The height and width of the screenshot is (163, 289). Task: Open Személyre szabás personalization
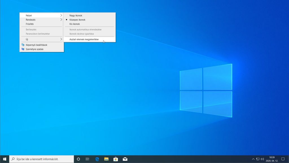(x=42, y=49)
